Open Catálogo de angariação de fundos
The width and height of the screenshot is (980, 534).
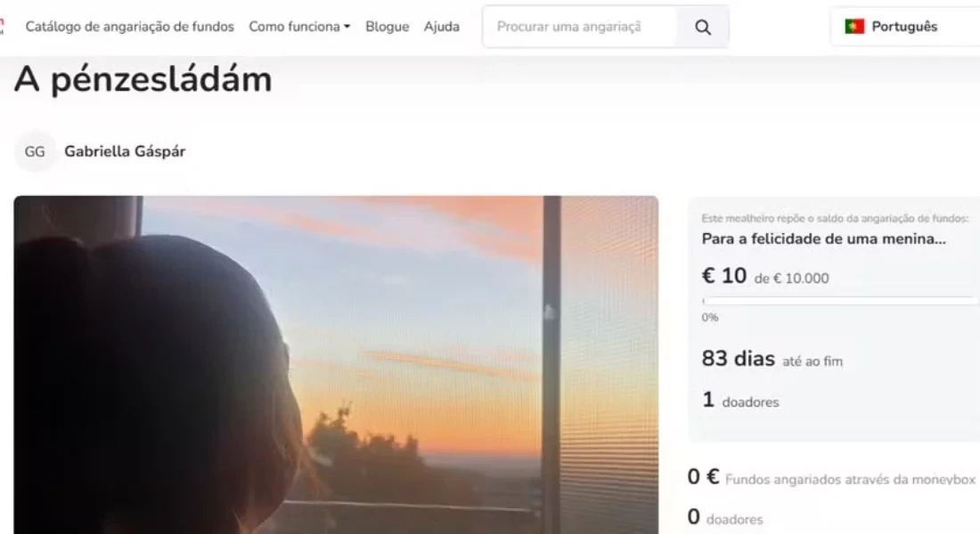(129, 27)
